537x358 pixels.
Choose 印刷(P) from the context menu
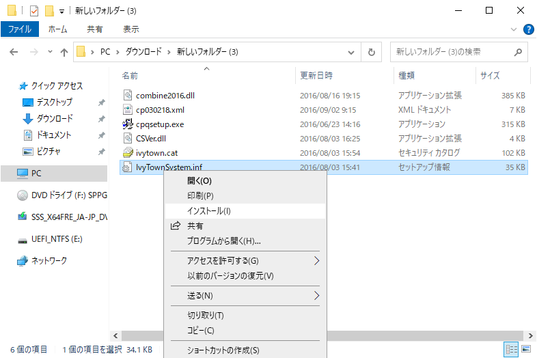pos(245,195)
